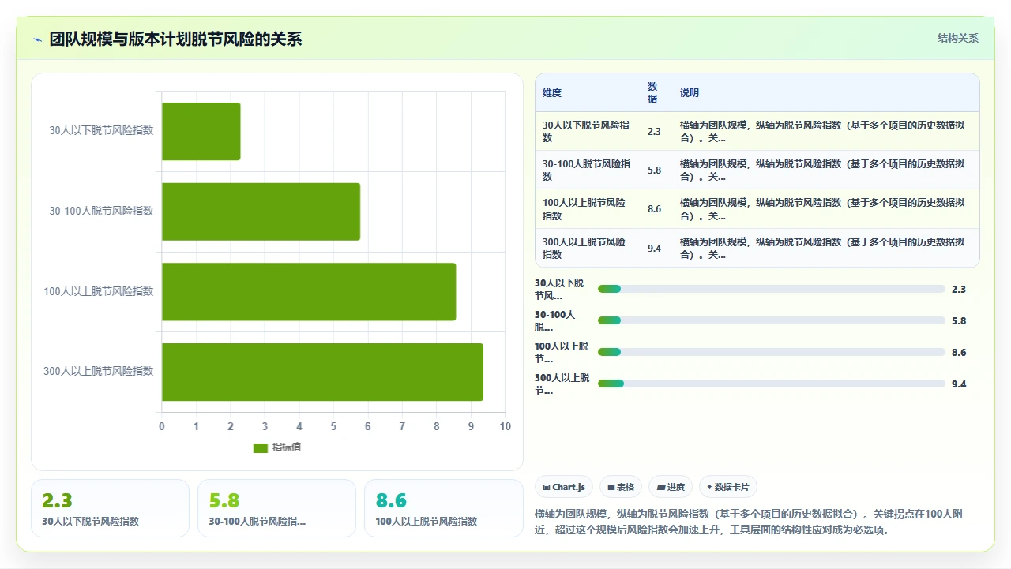Click the y-axis label 30人以下脱节风险指数
This screenshot has height=569, width=1011.
[x=101, y=131]
